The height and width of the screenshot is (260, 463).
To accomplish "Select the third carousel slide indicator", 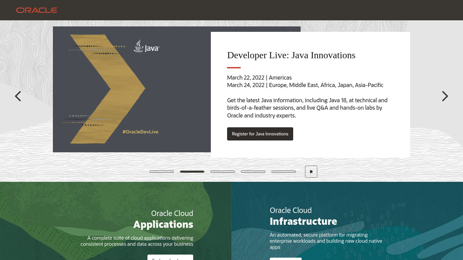I will click(x=223, y=172).
